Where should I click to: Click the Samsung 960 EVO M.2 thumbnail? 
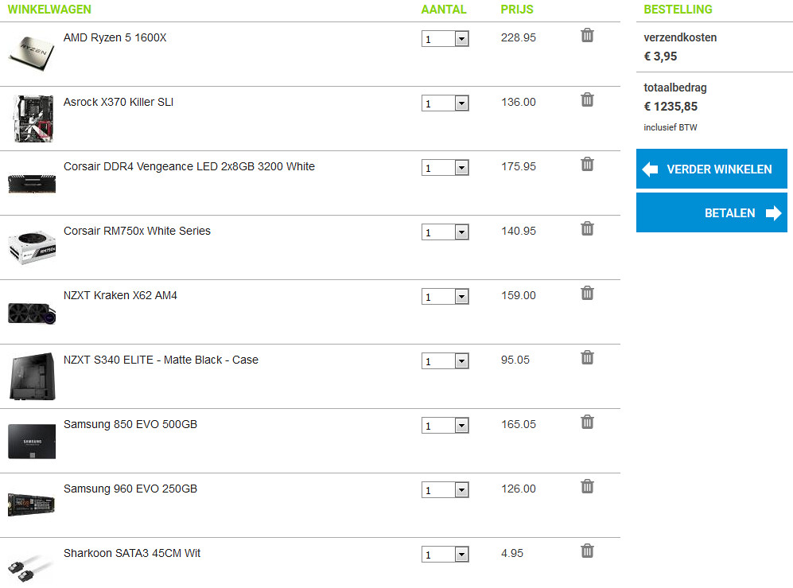[31, 505]
